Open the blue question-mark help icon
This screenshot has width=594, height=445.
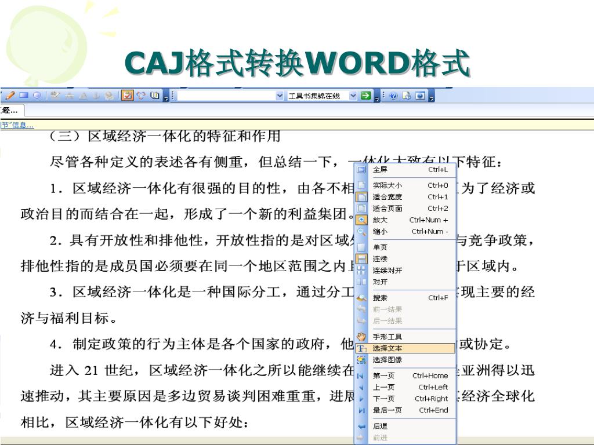[393, 96]
